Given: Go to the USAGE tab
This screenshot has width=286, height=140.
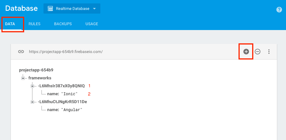Looking at the screenshot, I should 92,24.
